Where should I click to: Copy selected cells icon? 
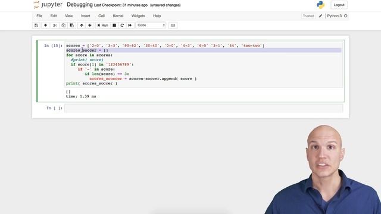coord(64,25)
